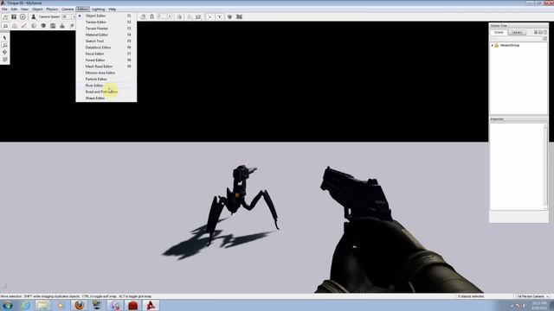Open the Camera menu
554x311 pixels.
tap(68, 10)
